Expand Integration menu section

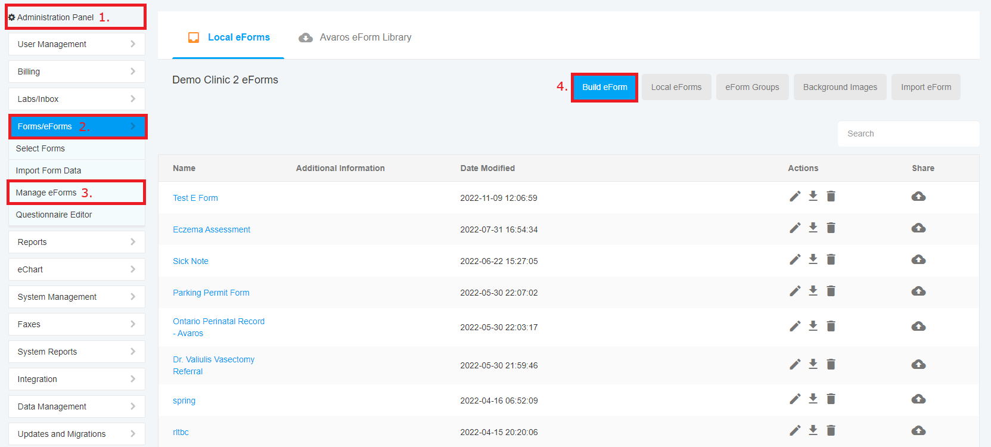tap(77, 379)
